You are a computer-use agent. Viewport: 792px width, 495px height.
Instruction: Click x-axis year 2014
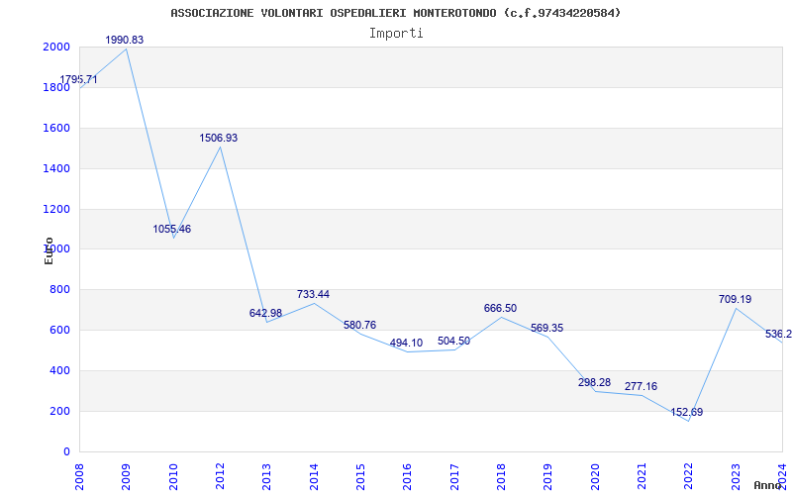coord(314,476)
